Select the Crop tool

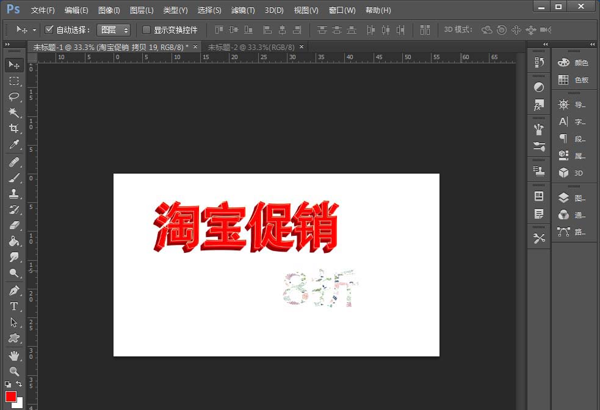tap(14, 128)
